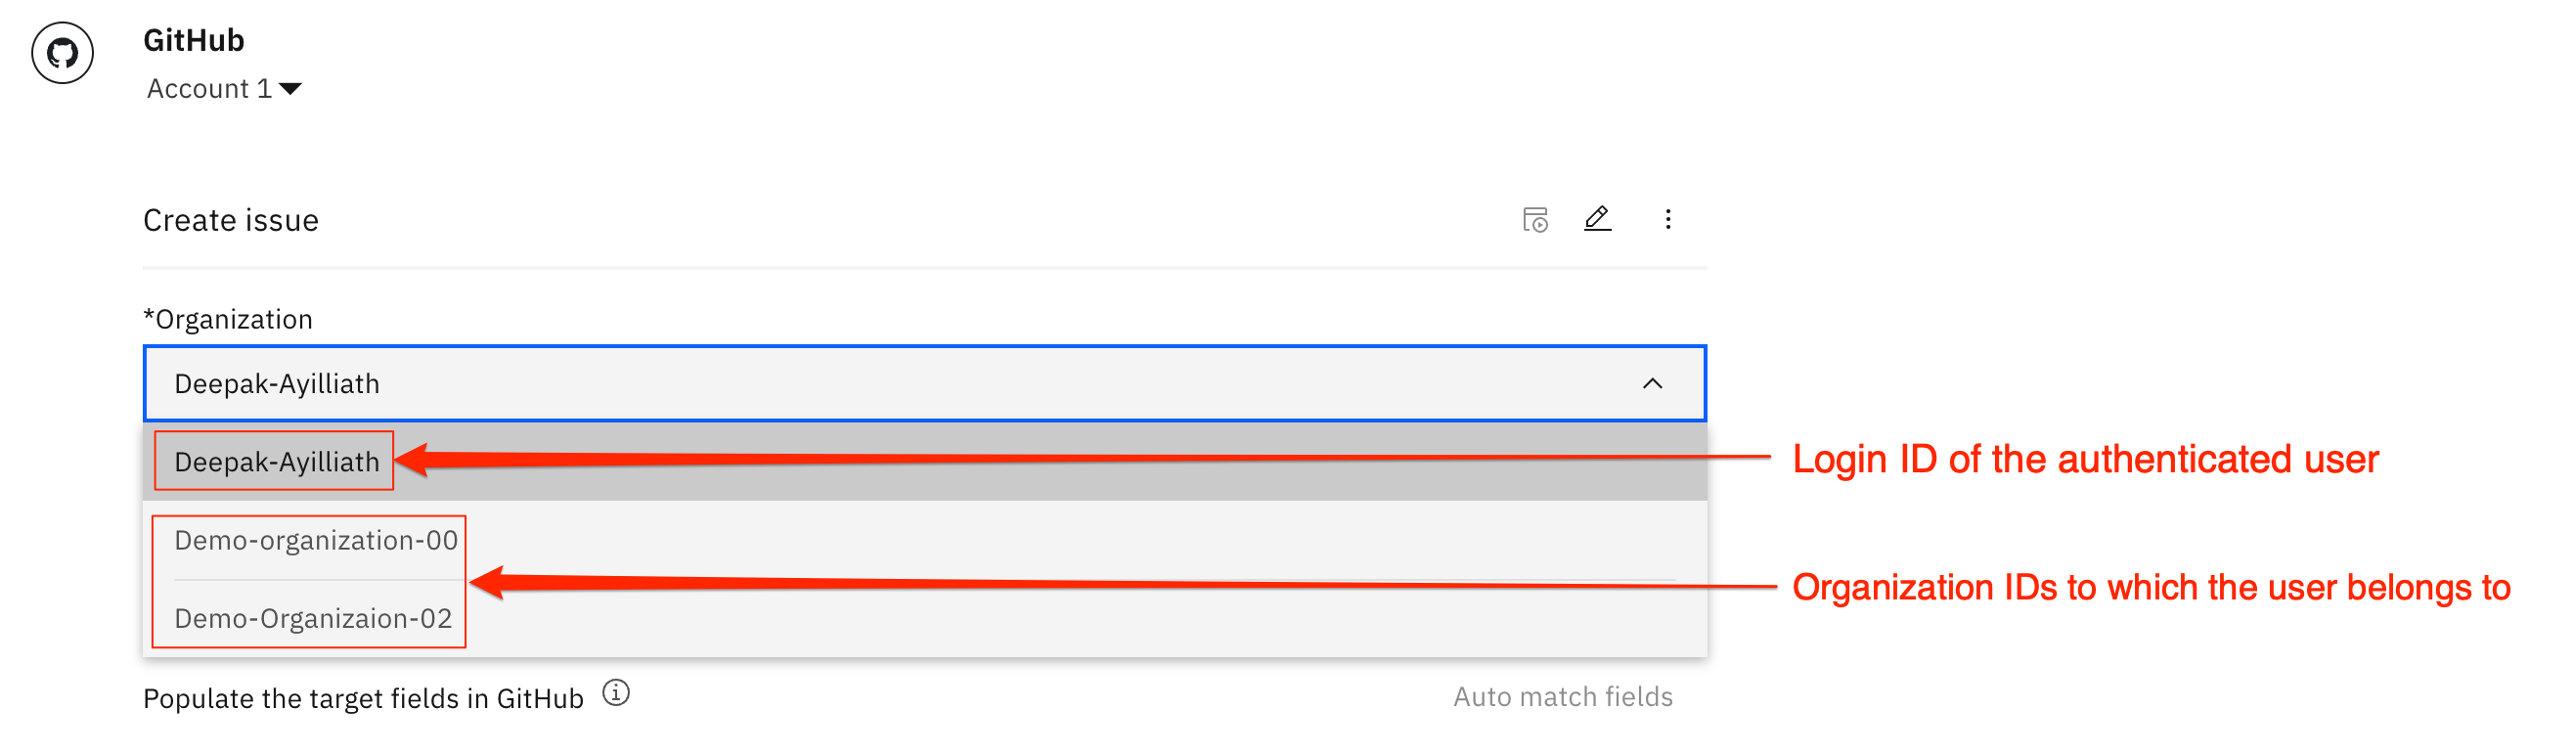The width and height of the screenshot is (2574, 753).
Task: Click the pencil edit icon
Action: (1597, 219)
